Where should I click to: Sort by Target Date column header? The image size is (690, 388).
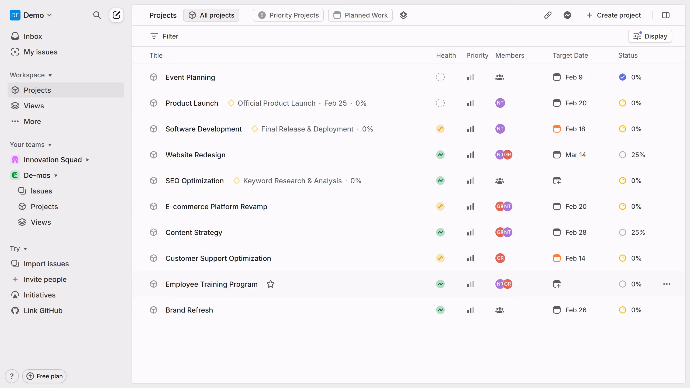(570, 55)
